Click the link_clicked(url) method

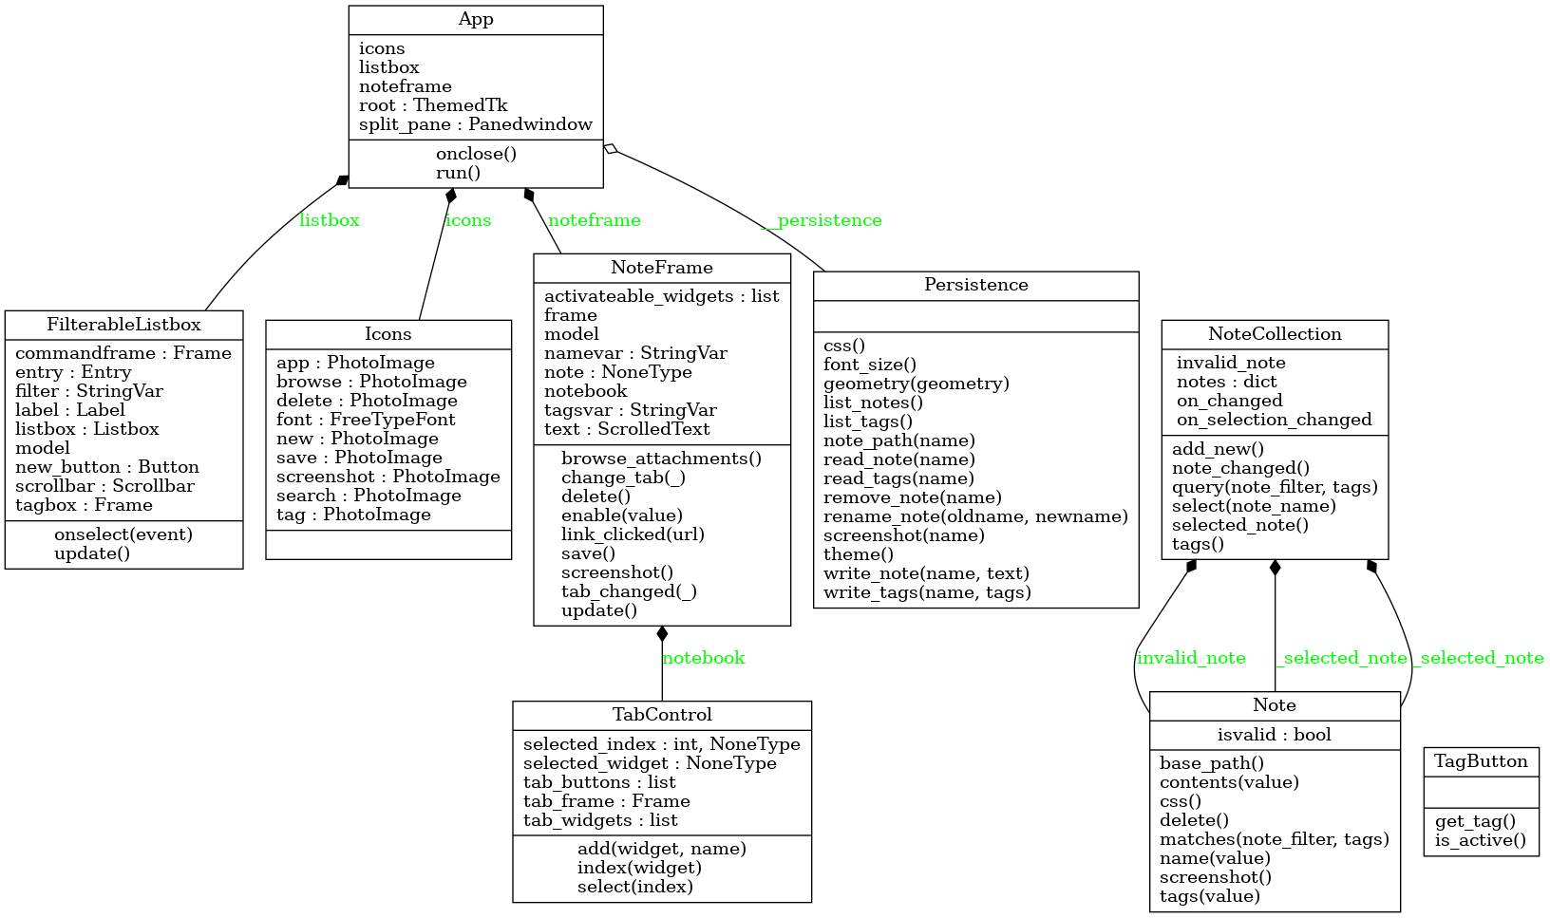click(633, 534)
